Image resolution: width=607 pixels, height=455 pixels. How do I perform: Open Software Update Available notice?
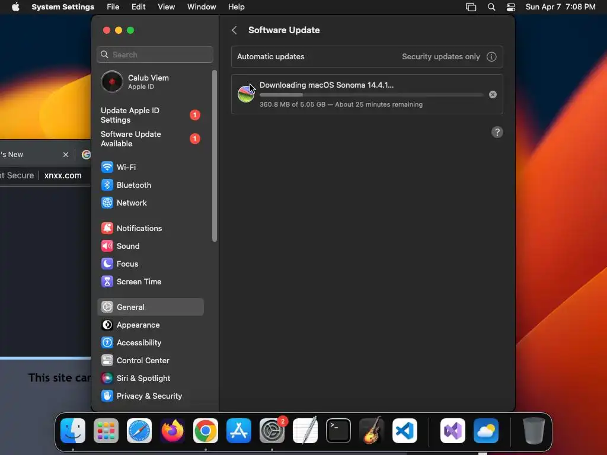click(x=150, y=139)
